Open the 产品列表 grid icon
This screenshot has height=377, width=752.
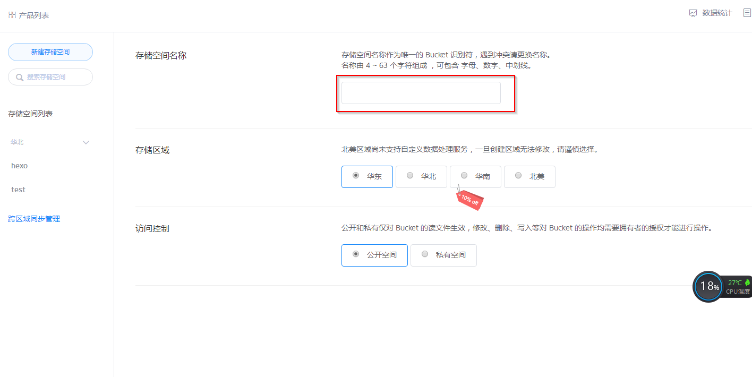[12, 14]
